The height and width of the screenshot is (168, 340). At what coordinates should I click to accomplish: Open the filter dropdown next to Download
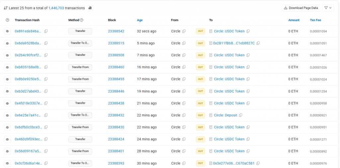[x=328, y=8]
